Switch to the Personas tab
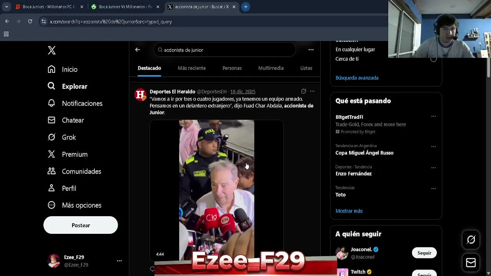 click(232, 68)
